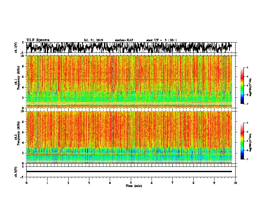Click time axis tick label "2"
The width and height of the screenshot is (265, 205).
coord(68,183)
